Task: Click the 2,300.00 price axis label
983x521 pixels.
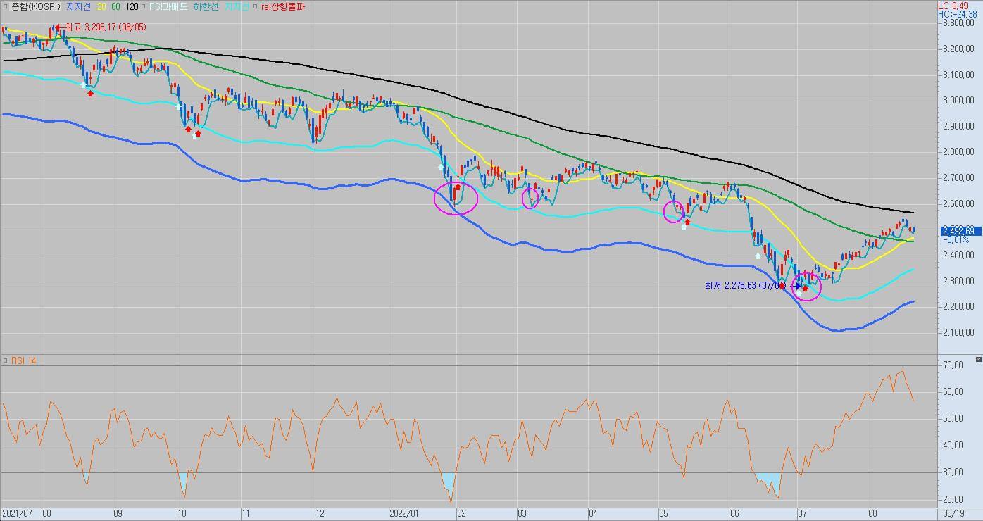Action: [958, 281]
